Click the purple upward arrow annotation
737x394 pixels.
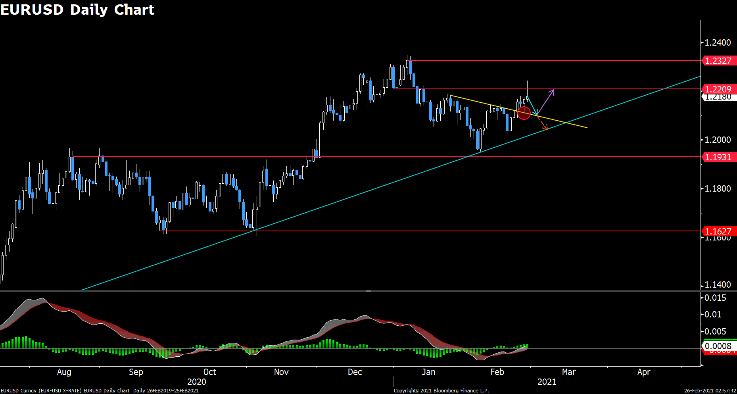(545, 102)
